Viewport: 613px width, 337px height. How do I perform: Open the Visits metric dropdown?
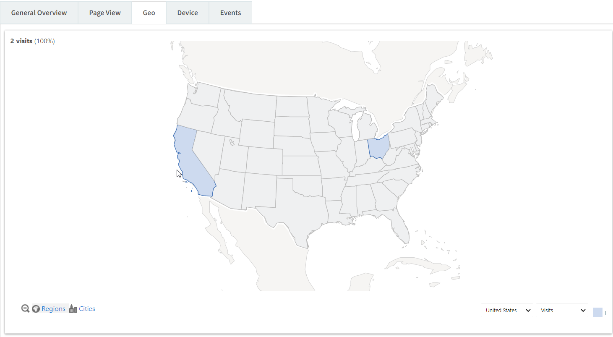pos(562,311)
